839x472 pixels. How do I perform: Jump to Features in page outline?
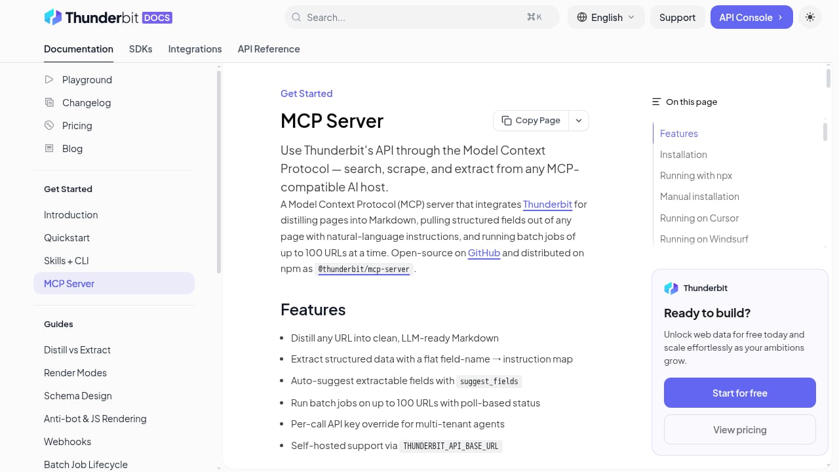pyautogui.click(x=678, y=133)
